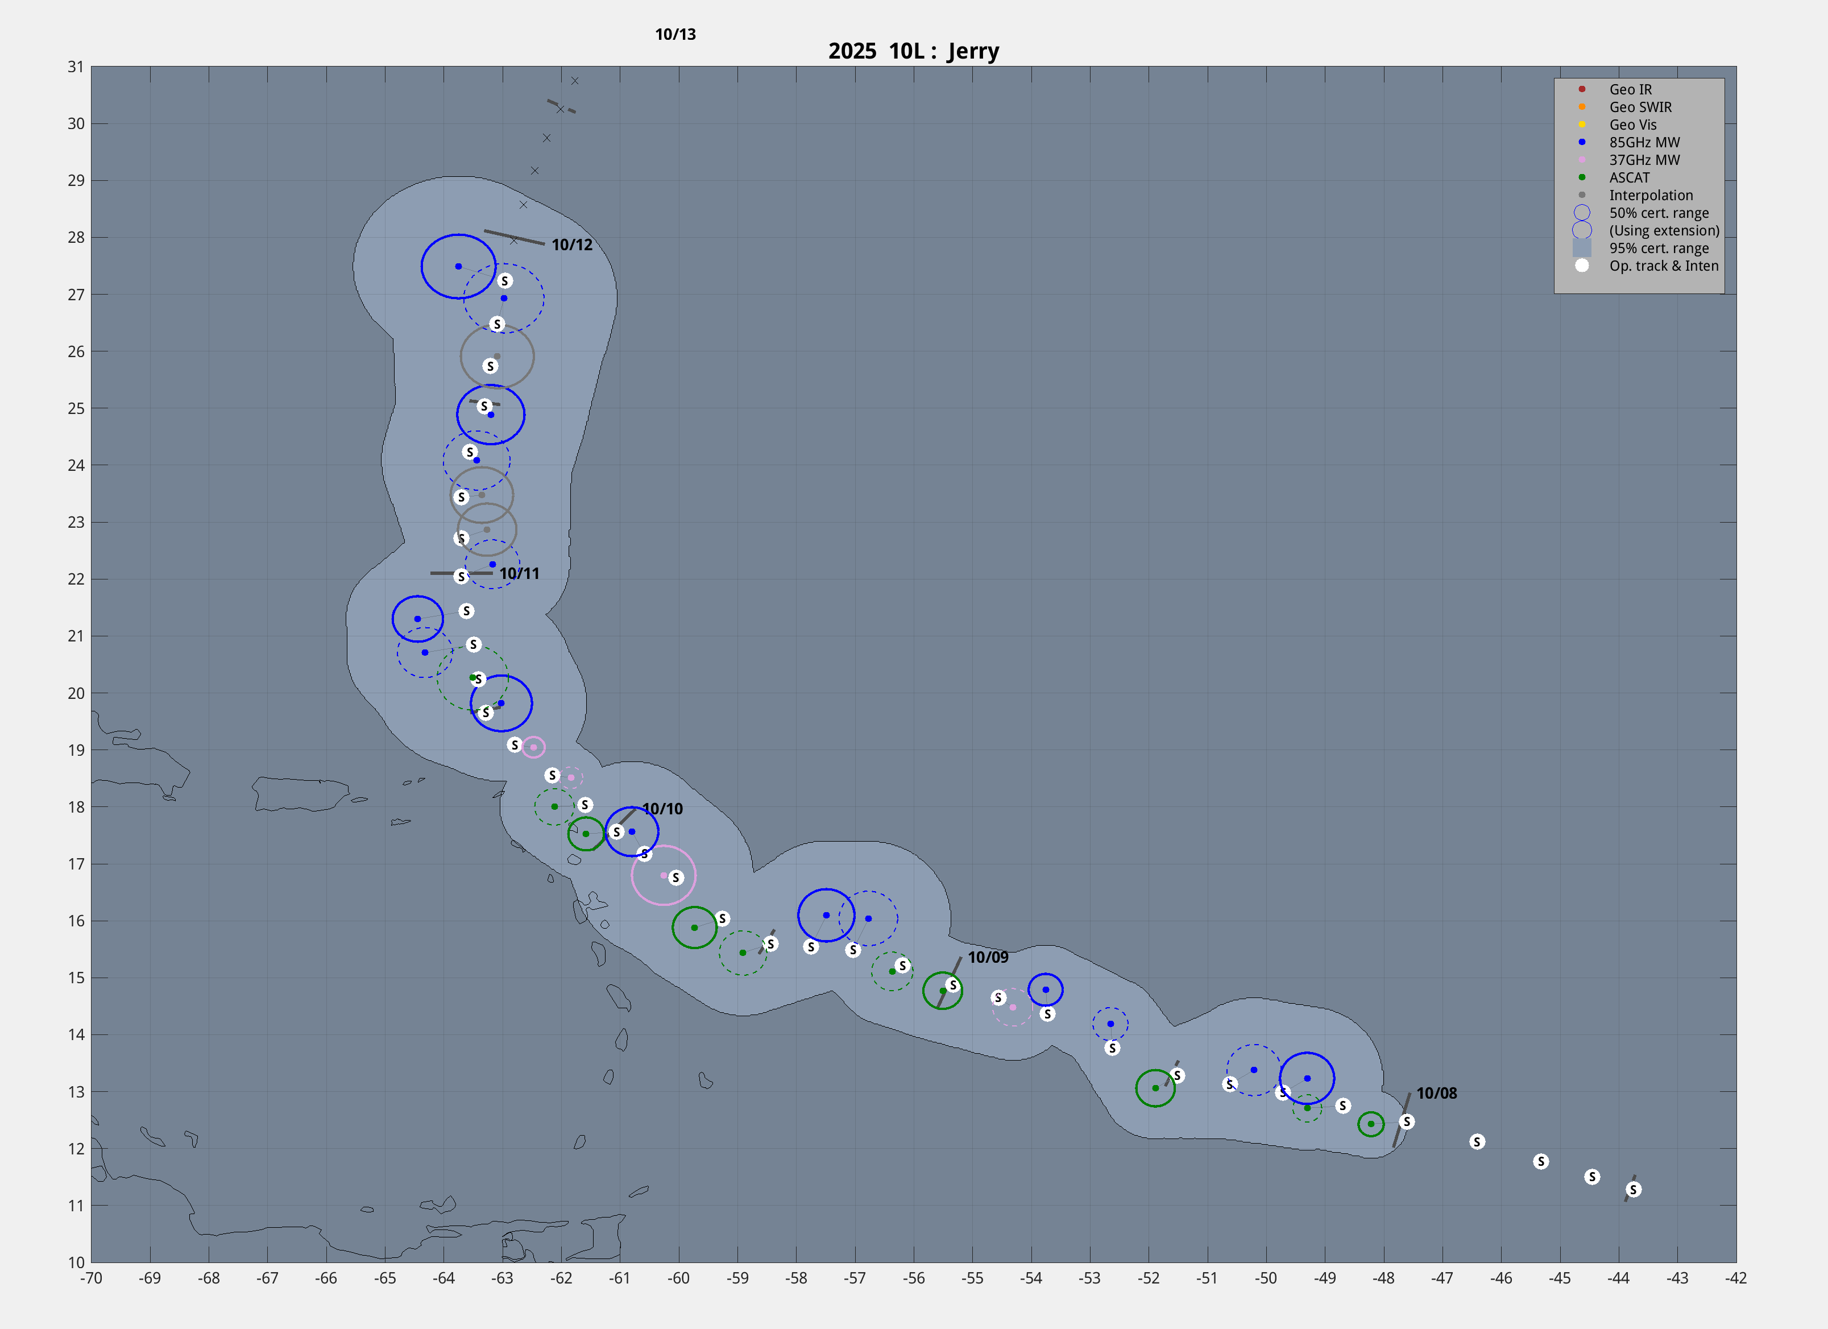Click the green ASCAT legend dot

coord(1581,177)
